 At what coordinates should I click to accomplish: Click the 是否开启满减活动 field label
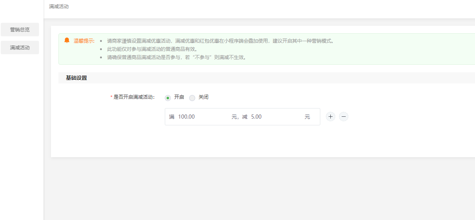(x=134, y=97)
